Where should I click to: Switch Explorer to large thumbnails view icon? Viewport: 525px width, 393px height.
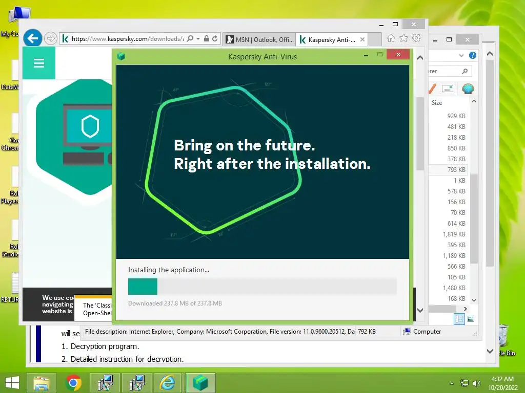[x=471, y=319]
